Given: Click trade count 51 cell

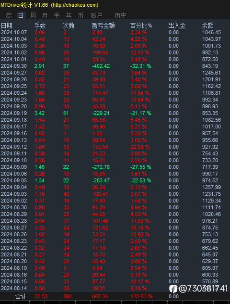Looking at the screenshot, I should tap(66, 113).
